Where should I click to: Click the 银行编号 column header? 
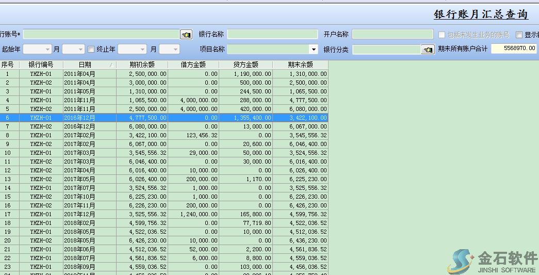coord(41,65)
